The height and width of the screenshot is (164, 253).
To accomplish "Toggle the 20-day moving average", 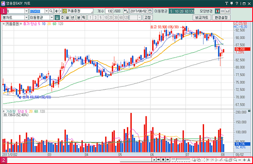I will (x=182, y=11).
